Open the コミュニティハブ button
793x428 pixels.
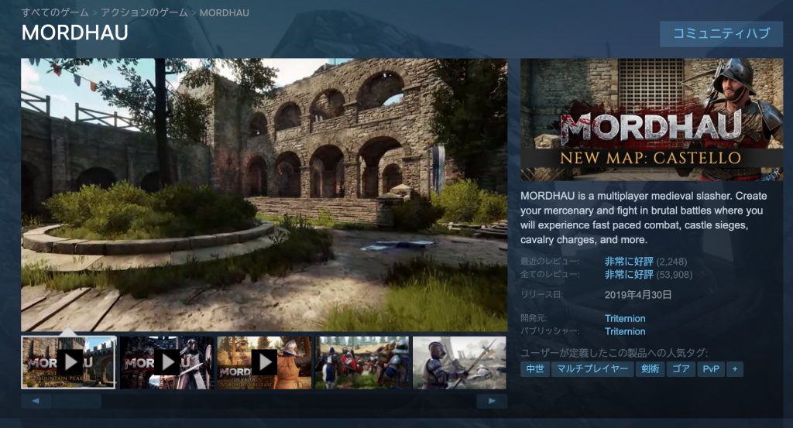tap(721, 34)
